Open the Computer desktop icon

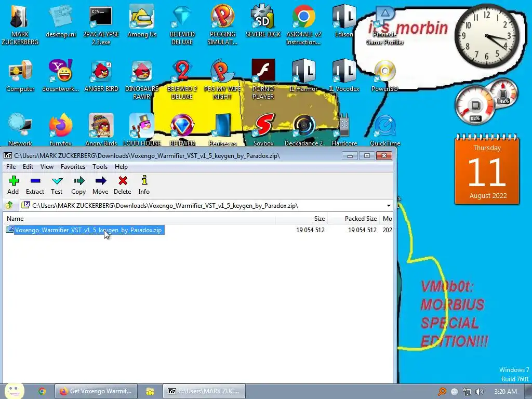pos(20,76)
